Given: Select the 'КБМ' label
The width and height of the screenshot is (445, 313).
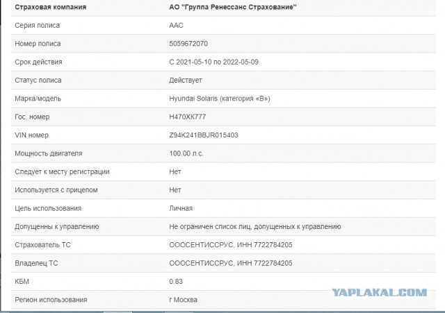Looking at the screenshot, I should tap(22, 282).
